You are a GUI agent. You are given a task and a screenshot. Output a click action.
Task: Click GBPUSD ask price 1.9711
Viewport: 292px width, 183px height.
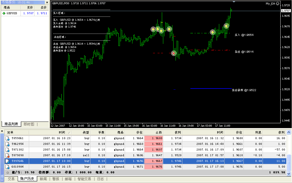pos(42,13)
